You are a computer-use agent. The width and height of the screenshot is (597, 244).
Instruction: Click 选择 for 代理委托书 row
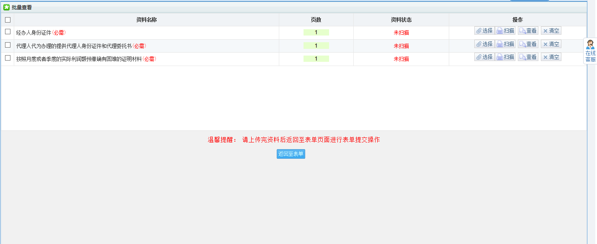(484, 44)
